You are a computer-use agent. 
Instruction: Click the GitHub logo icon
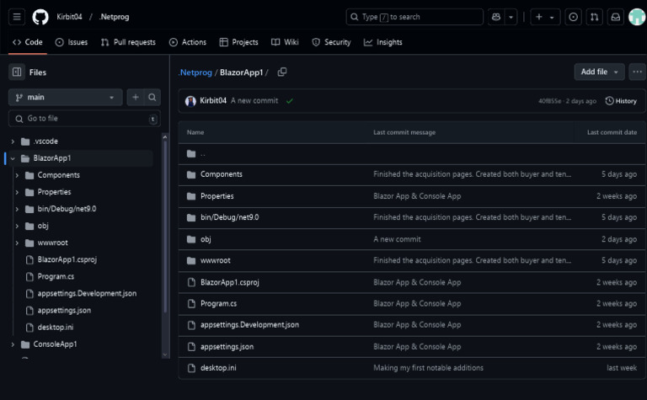(x=40, y=17)
